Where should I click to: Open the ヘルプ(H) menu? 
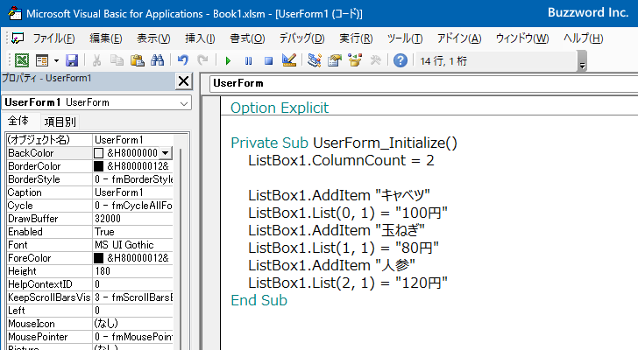[583, 38]
